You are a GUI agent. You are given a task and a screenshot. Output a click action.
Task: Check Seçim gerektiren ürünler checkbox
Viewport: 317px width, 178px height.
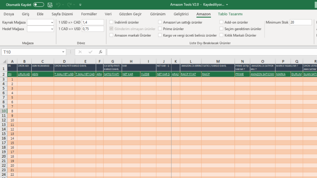pyautogui.click(x=221, y=28)
